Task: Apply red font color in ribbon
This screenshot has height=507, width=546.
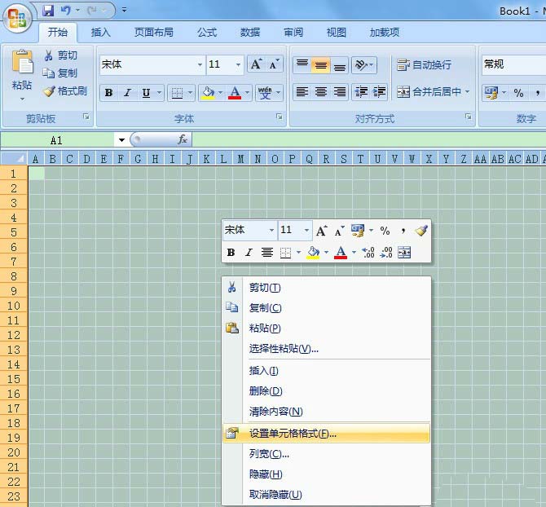Action: click(235, 93)
